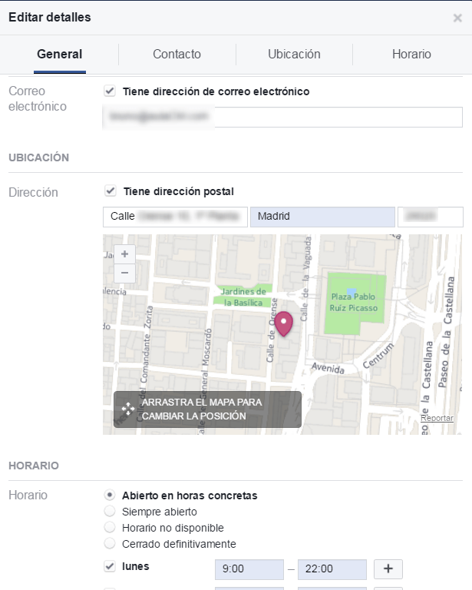Toggle Tiene dirección postal checkbox
Image resolution: width=472 pixels, height=590 pixels.
[x=110, y=191]
